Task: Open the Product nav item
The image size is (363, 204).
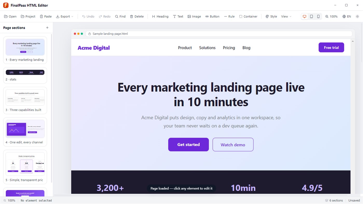Action: click(185, 48)
